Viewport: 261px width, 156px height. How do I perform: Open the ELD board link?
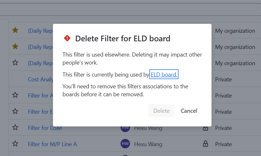point(164,75)
